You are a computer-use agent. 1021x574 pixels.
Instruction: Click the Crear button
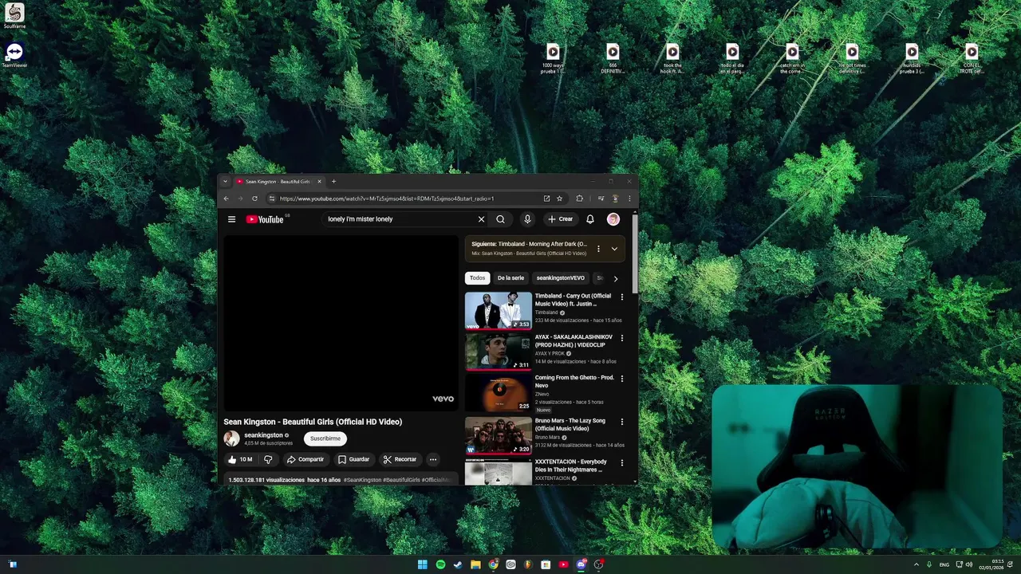point(560,219)
